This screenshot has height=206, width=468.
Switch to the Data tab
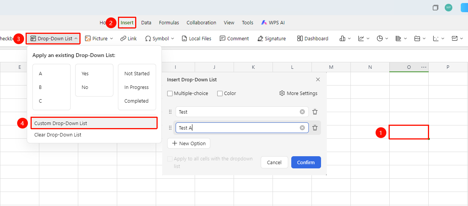[146, 23]
